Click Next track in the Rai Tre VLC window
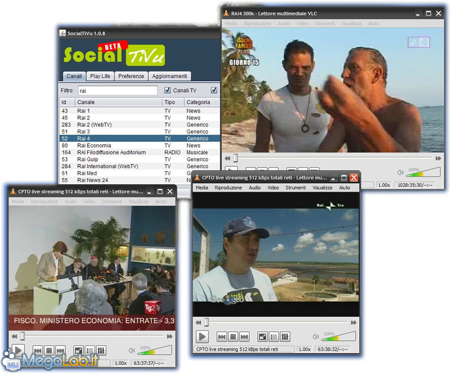The height and width of the screenshot is (374, 451). click(x=244, y=337)
